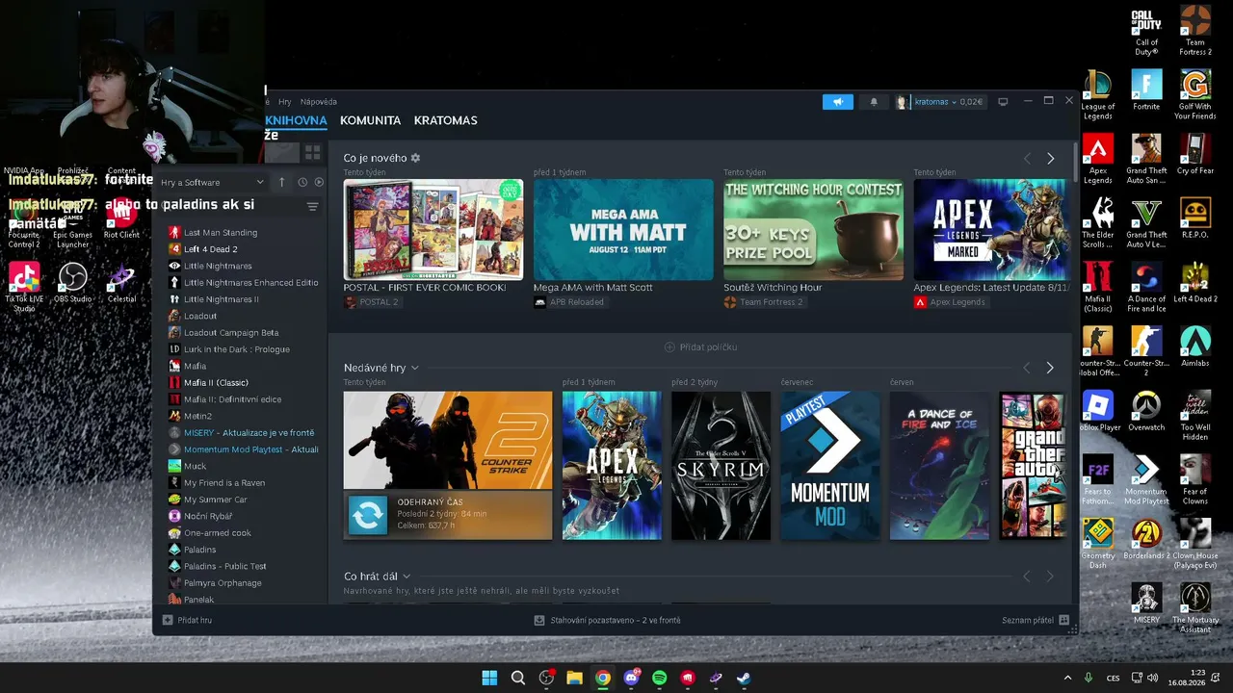Open the KRATOMAS profile tab
The height and width of the screenshot is (693, 1233).
point(446,120)
